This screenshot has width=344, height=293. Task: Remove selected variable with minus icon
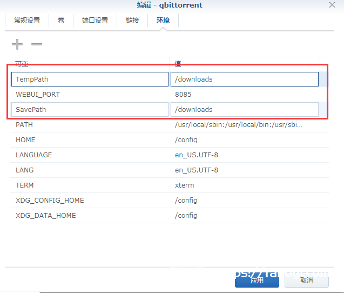36,44
